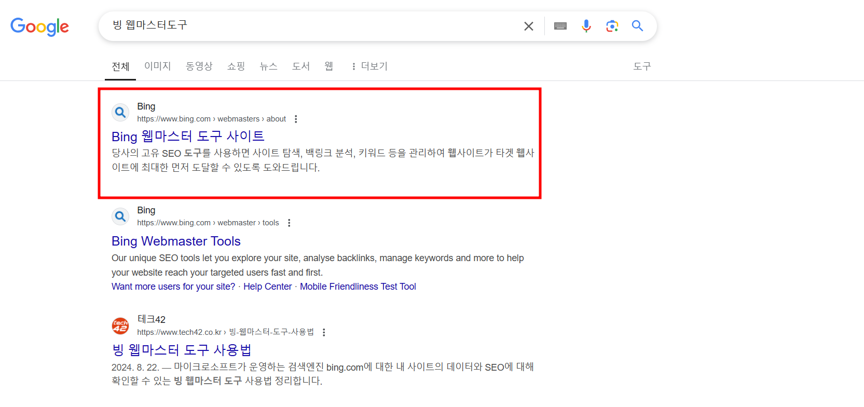Screen dimensions: 864x407
Task: Switch to the 쇼핑 tab
Action: (236, 66)
